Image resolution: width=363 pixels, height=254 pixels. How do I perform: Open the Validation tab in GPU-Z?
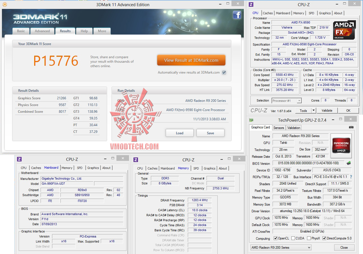294,128
